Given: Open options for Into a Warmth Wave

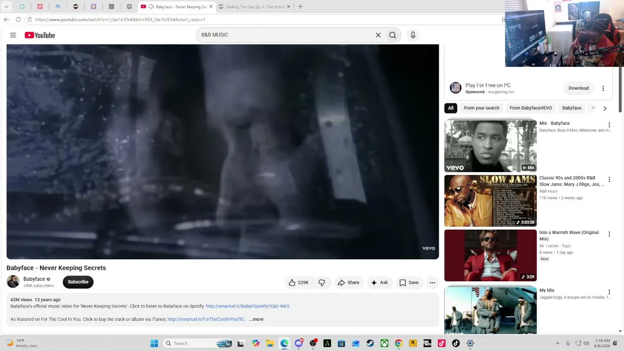Looking at the screenshot, I should pos(609,234).
